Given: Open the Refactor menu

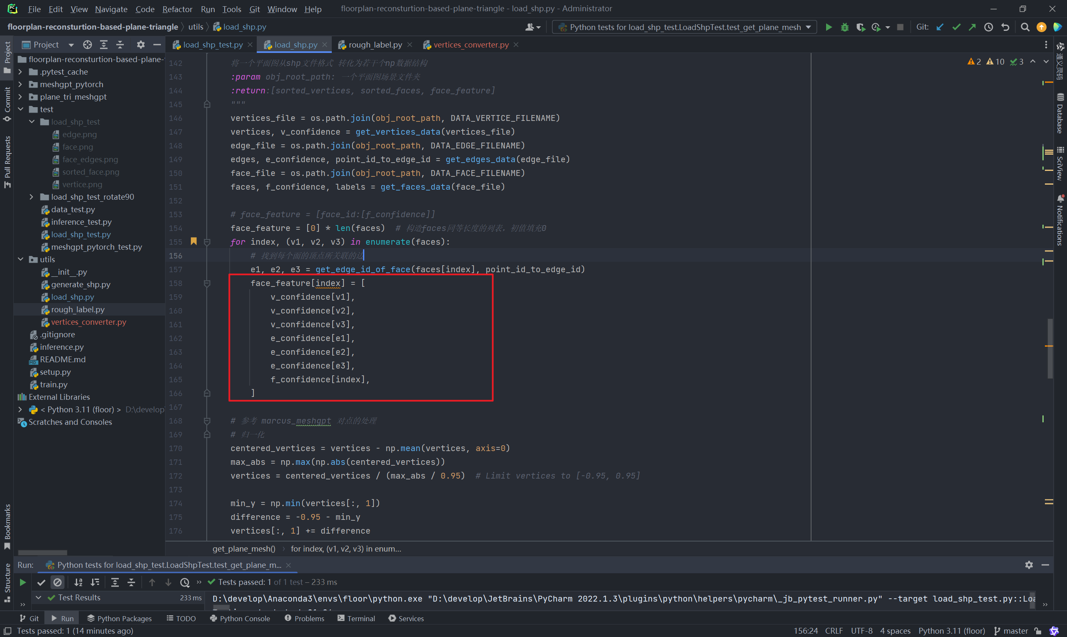Looking at the screenshot, I should (x=177, y=9).
